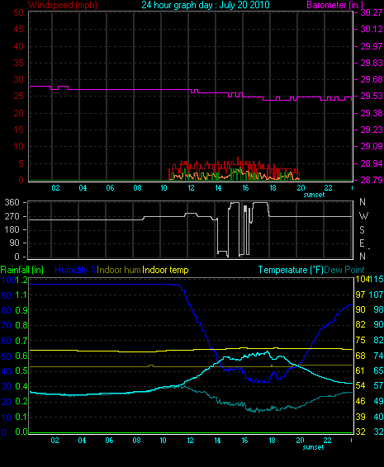This screenshot has height=467, width=384.
Task: Click the 180 wind direction axis value
Action: [12, 229]
